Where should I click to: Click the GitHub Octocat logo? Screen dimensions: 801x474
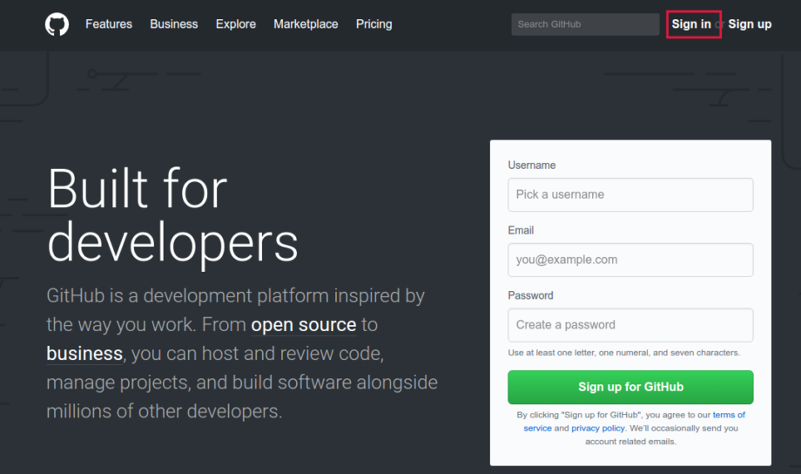pos(57,24)
